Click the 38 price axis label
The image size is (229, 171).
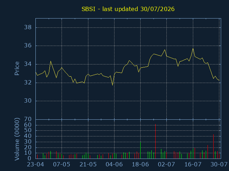[x=28, y=27]
